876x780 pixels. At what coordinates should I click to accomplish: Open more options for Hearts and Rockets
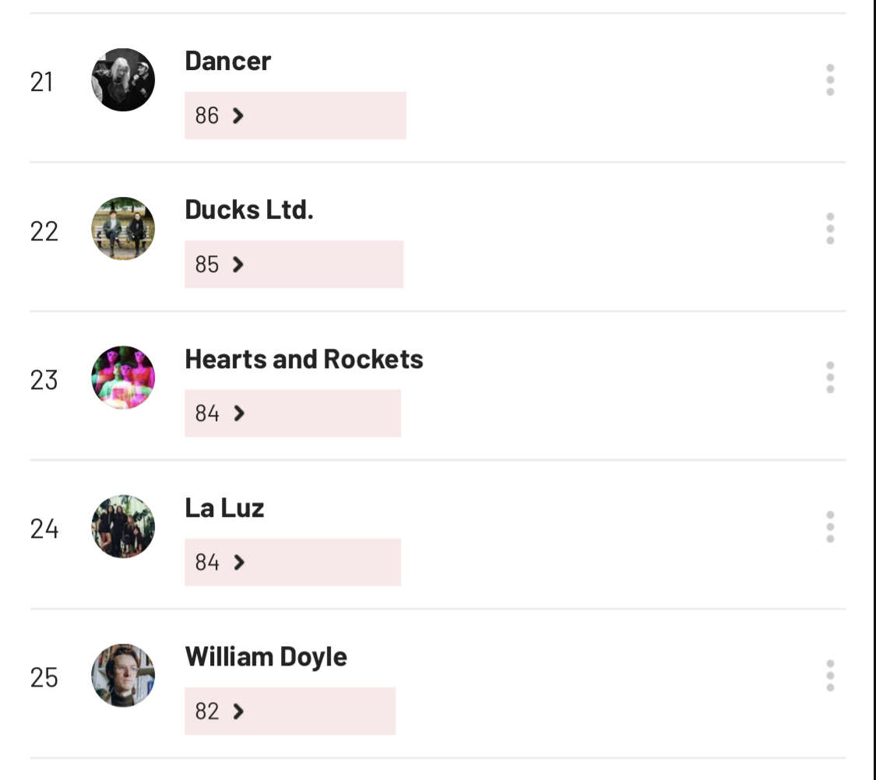pyautogui.click(x=830, y=378)
